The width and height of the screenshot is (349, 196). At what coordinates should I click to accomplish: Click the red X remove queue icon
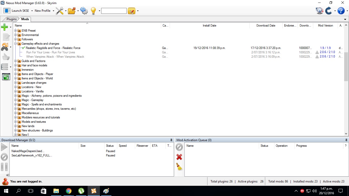(179, 157)
